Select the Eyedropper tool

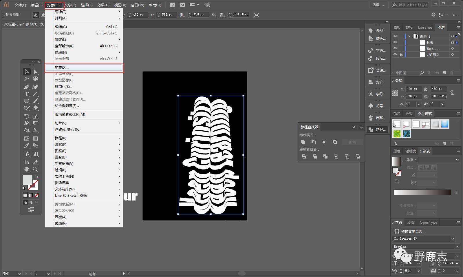pyautogui.click(x=27, y=146)
